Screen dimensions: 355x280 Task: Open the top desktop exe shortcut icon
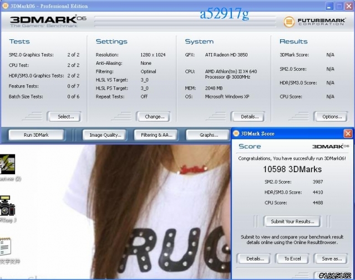click(x=7, y=164)
